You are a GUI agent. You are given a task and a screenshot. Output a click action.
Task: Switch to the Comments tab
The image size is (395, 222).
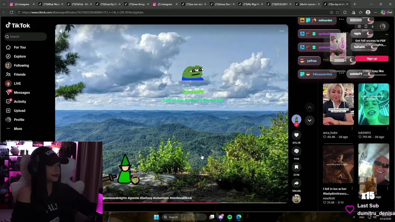pyautogui.click(x=338, y=71)
